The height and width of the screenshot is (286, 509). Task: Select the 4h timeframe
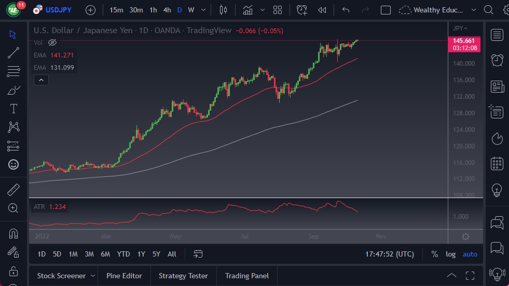tap(167, 10)
